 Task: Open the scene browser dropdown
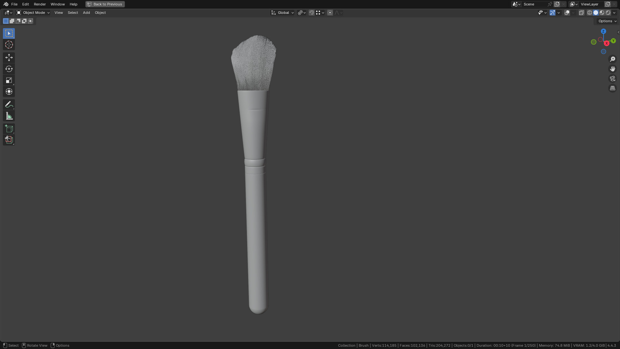pos(516,4)
